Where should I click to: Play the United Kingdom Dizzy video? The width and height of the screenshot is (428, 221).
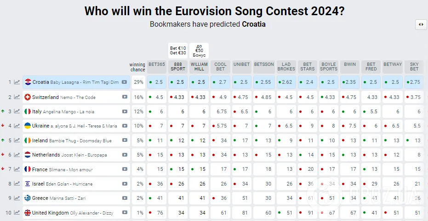[125, 213]
